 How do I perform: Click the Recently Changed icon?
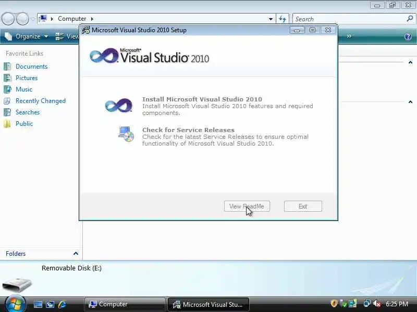click(x=7, y=101)
